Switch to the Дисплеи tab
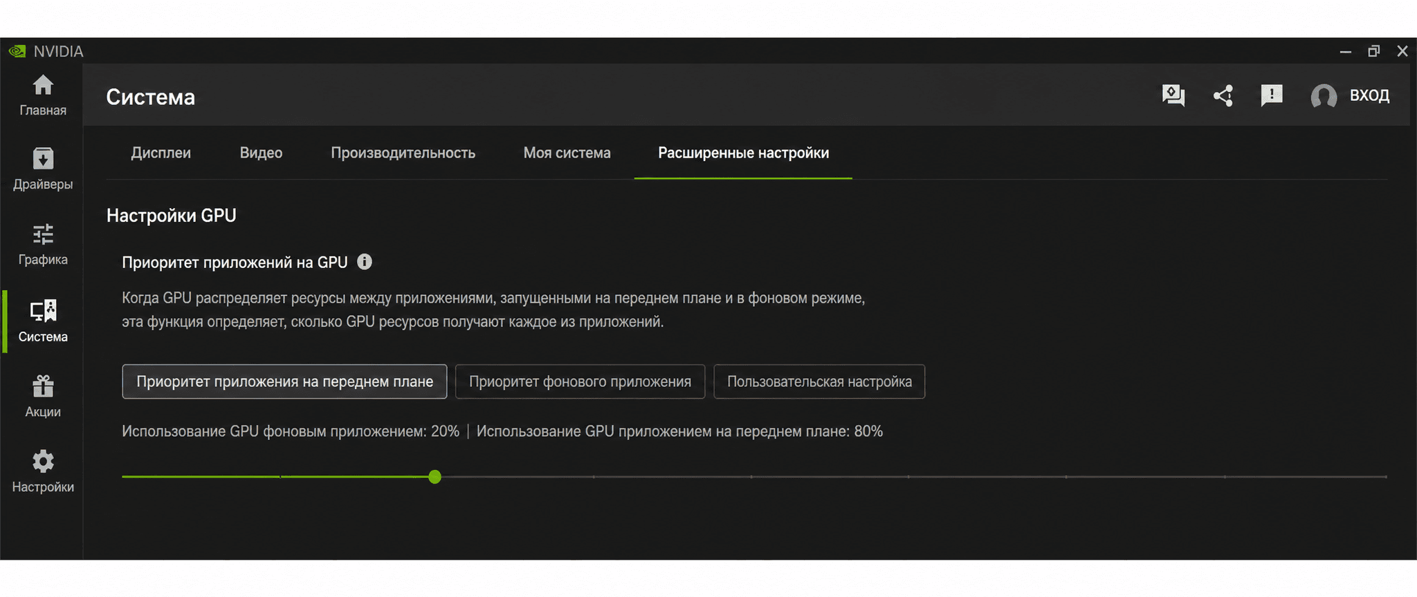The width and height of the screenshot is (1417, 597). [161, 153]
